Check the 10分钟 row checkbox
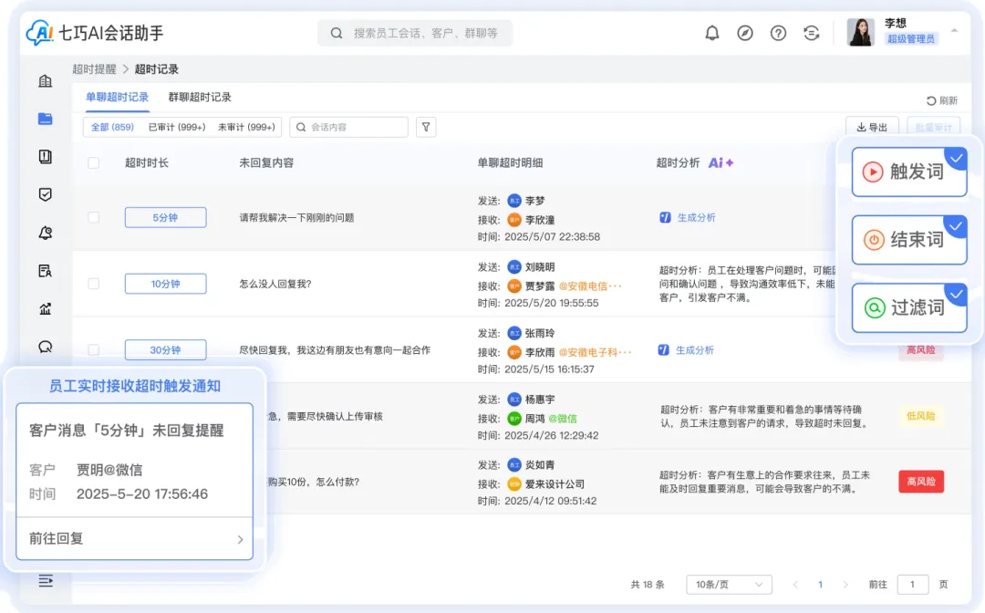Screen dimensions: 985x613 93,284
